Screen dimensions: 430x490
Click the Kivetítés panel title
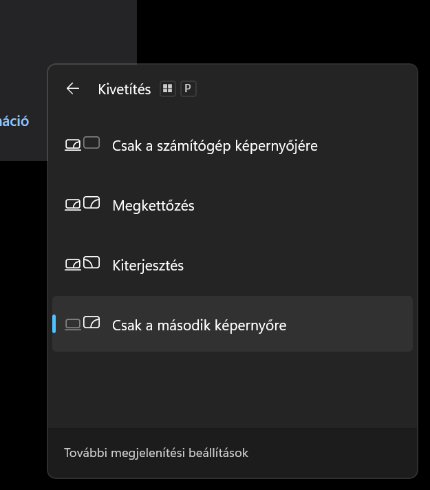125,89
